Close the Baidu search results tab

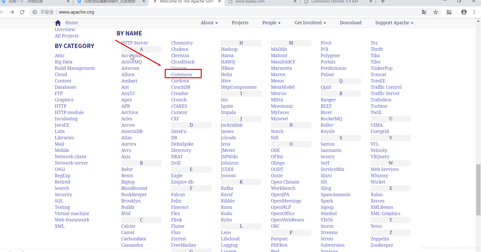[144, 2]
